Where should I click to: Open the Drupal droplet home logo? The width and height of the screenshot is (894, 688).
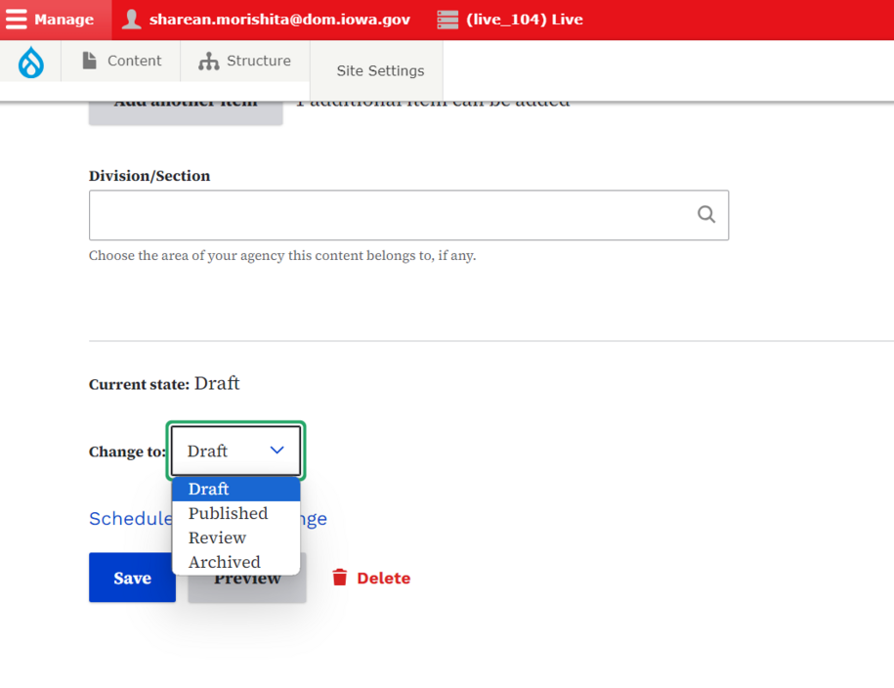click(31, 63)
